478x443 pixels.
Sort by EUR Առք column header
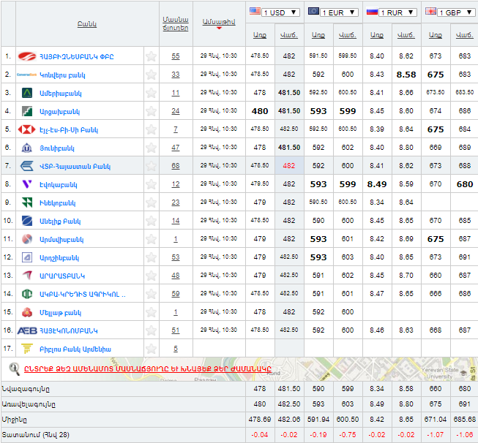click(x=318, y=35)
